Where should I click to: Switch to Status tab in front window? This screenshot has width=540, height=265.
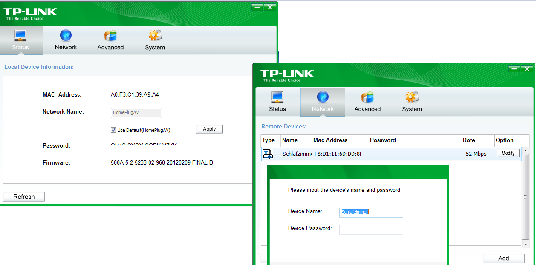click(x=277, y=102)
